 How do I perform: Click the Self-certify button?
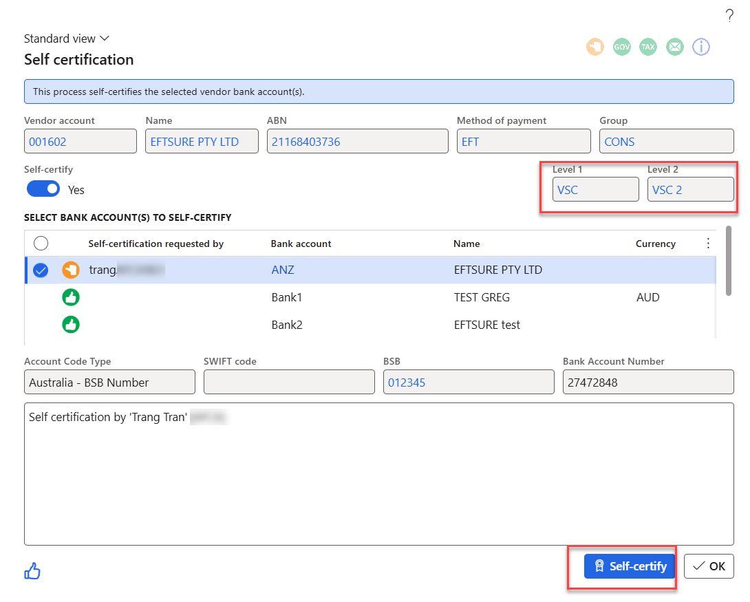(x=630, y=566)
